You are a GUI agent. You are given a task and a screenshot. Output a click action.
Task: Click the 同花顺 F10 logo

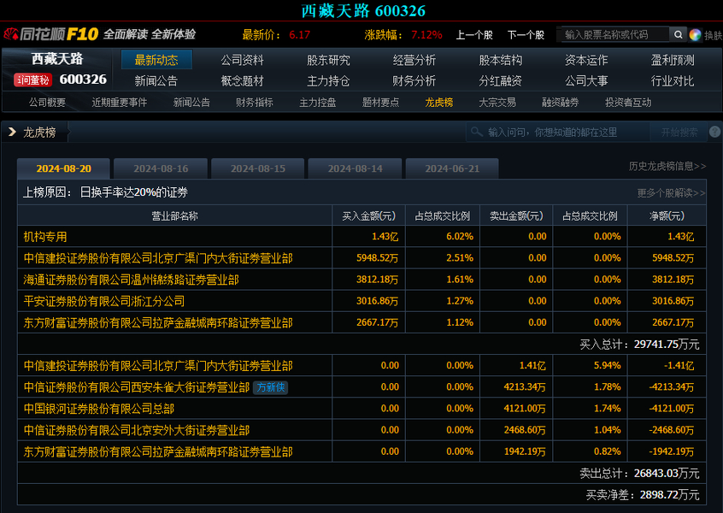pos(50,34)
